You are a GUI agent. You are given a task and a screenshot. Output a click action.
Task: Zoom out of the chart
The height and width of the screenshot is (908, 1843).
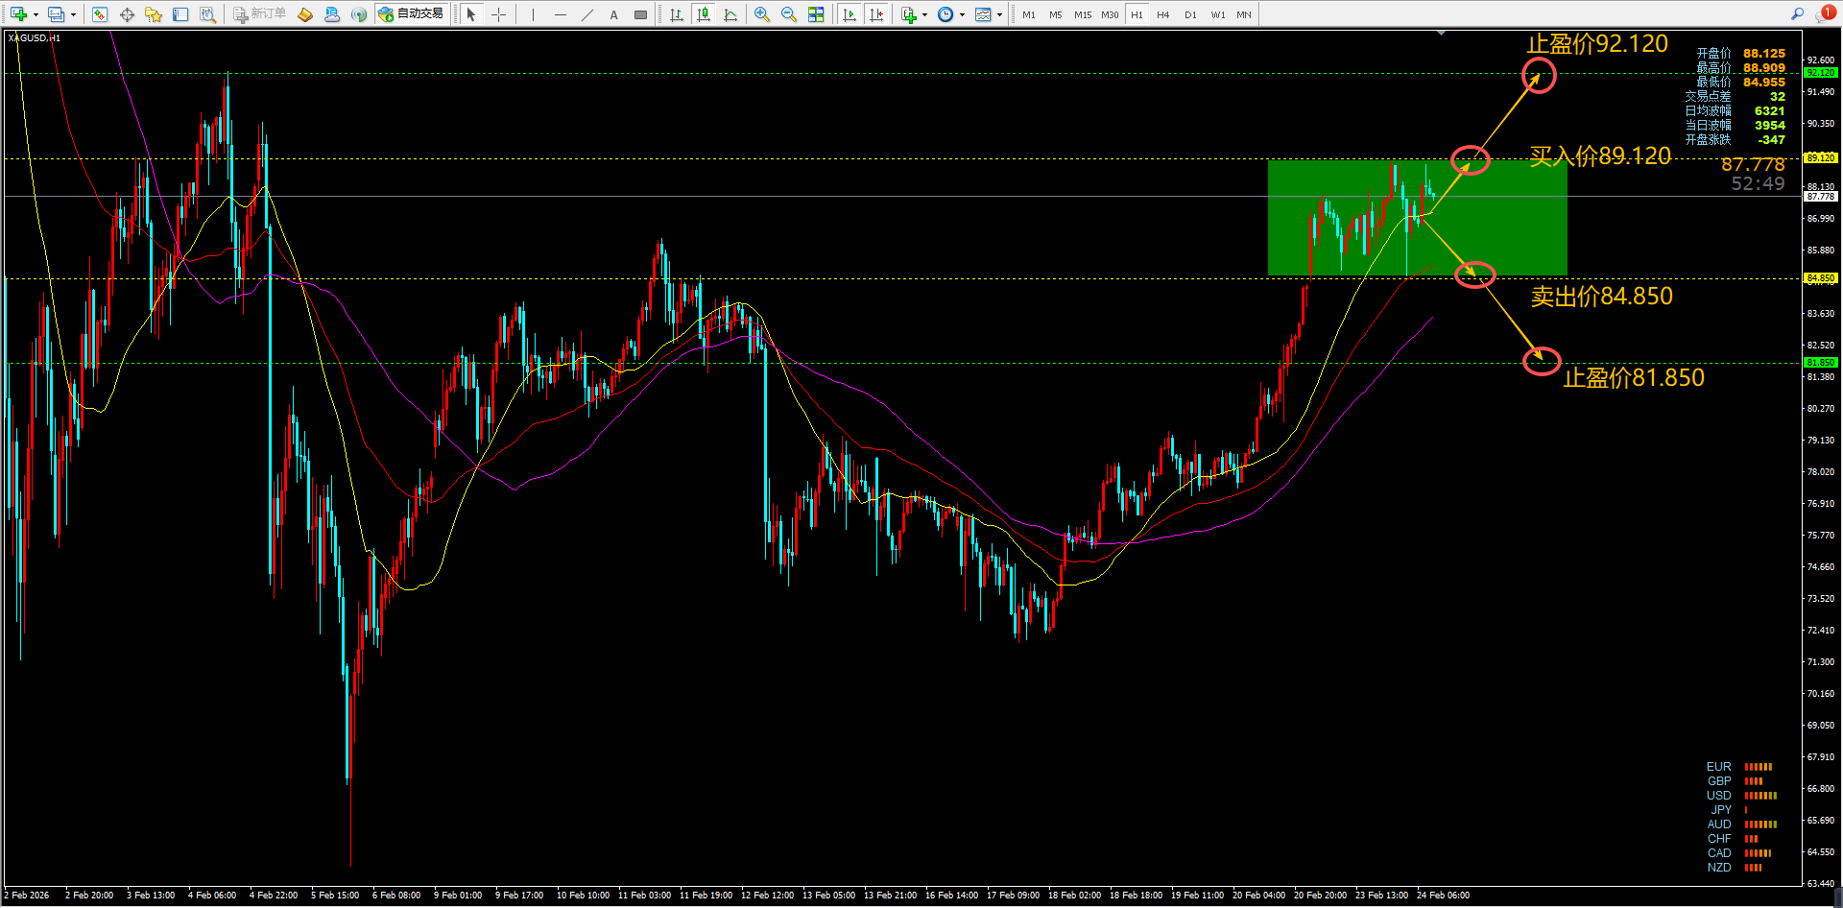click(788, 14)
